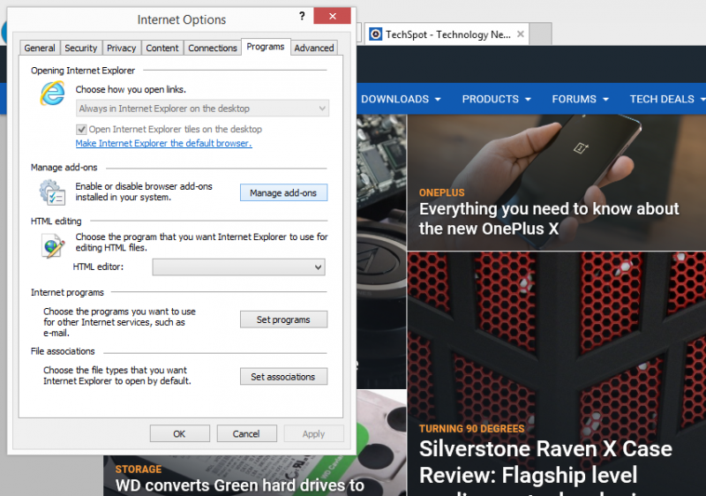
Task: Open the Content tab
Action: (x=162, y=48)
